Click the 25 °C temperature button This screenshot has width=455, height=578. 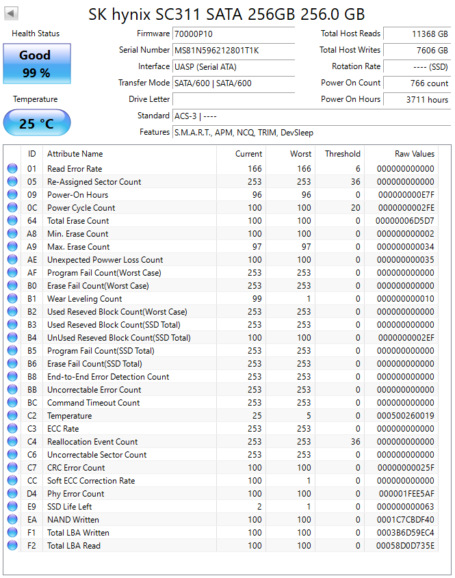[37, 122]
